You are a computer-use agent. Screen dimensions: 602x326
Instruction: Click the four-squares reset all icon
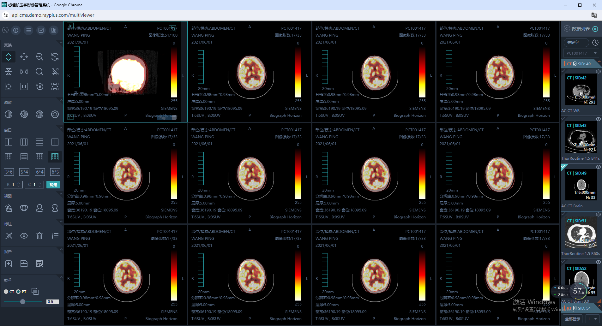pos(55,86)
